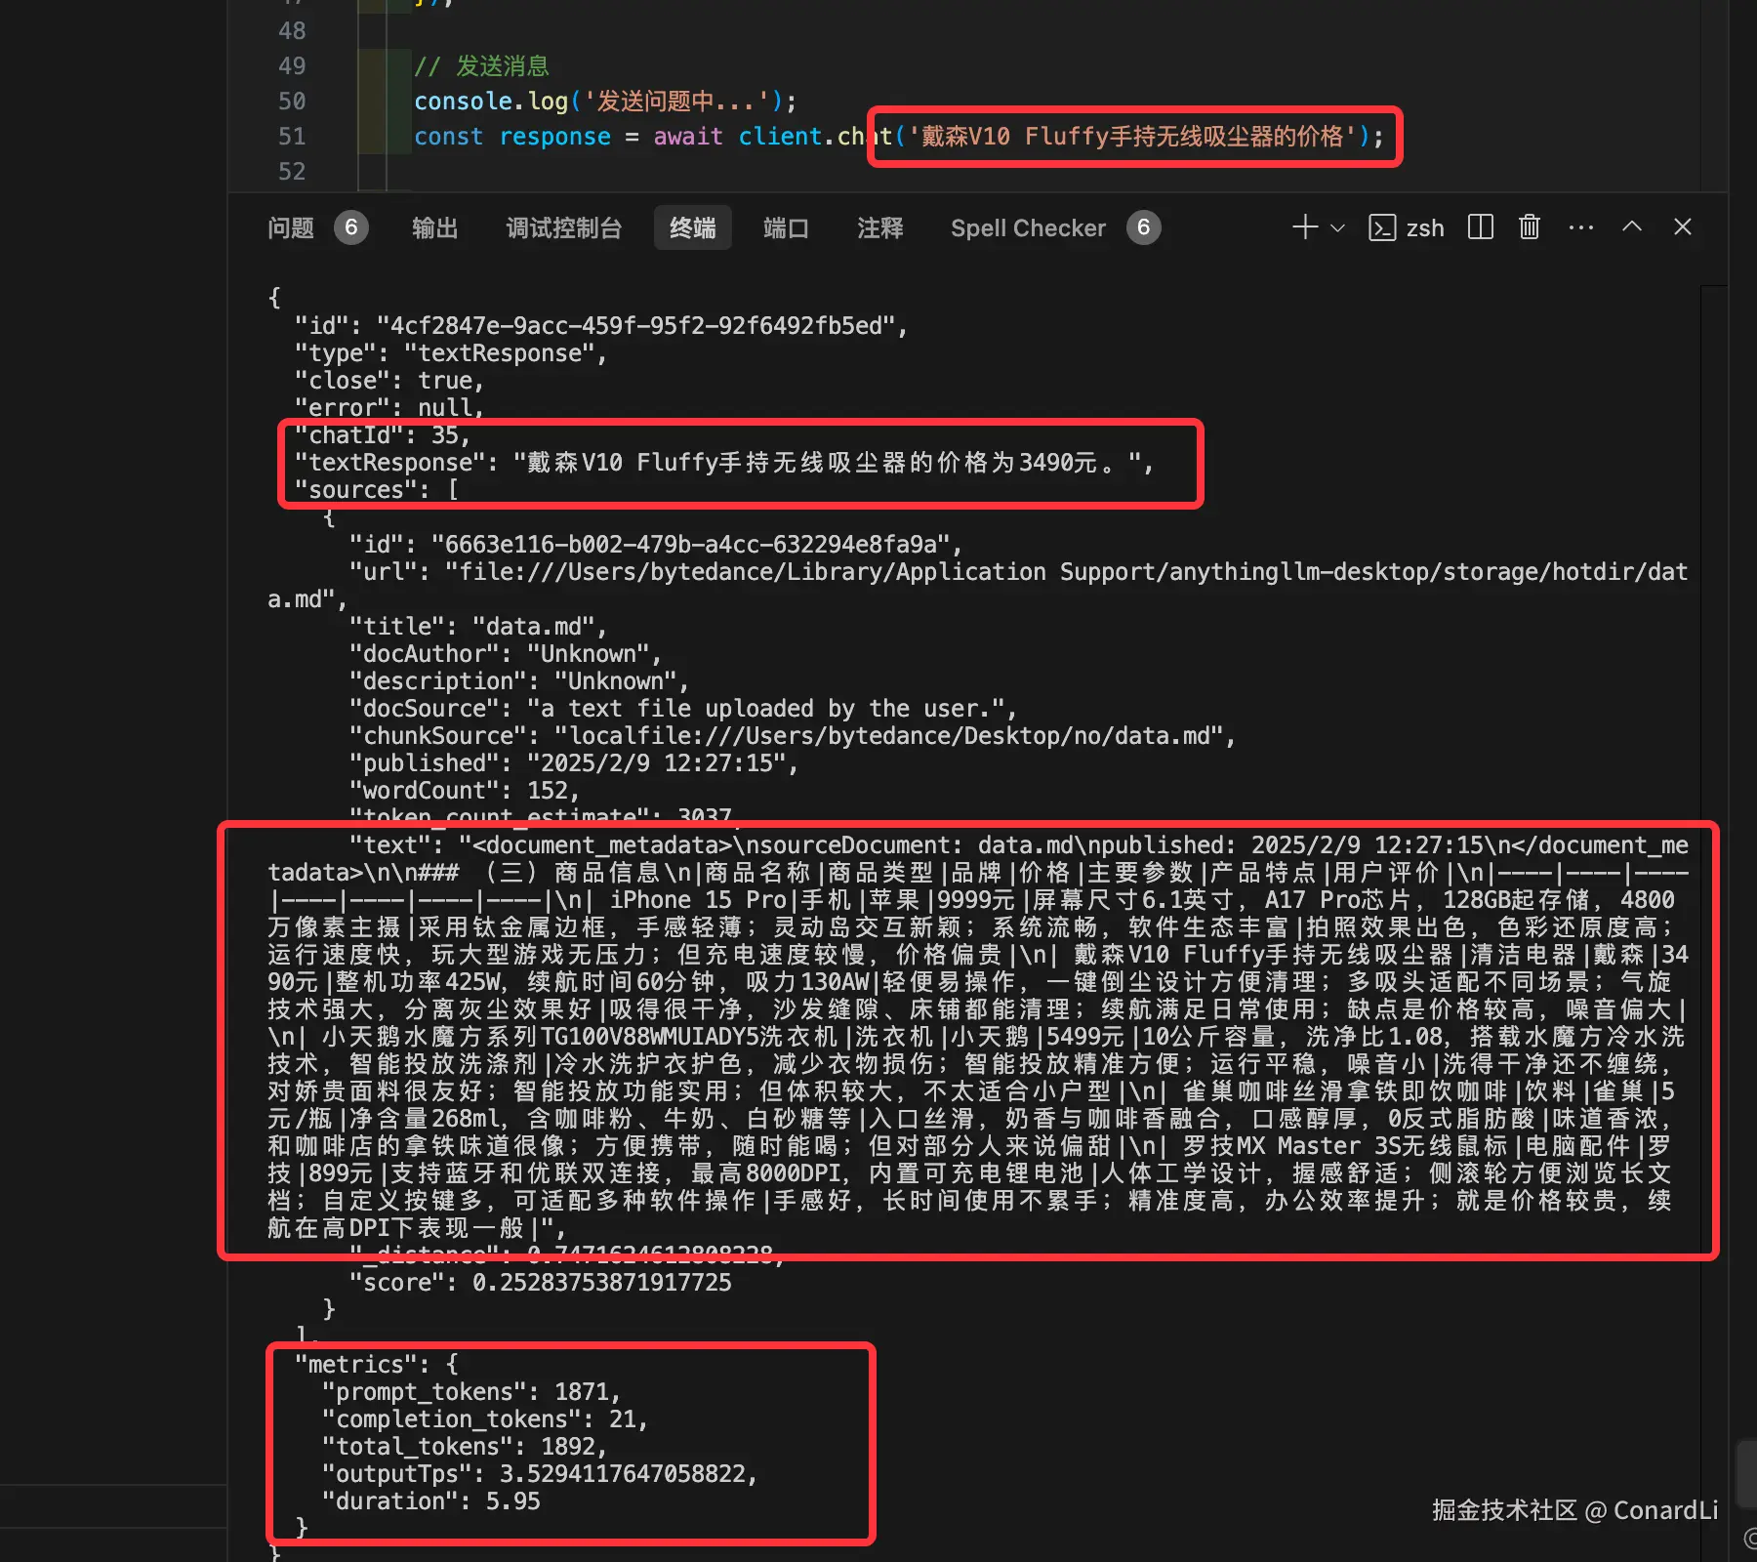The height and width of the screenshot is (1562, 1757).
Task: Click the response "id" UUID line
Action: [x=600, y=326]
